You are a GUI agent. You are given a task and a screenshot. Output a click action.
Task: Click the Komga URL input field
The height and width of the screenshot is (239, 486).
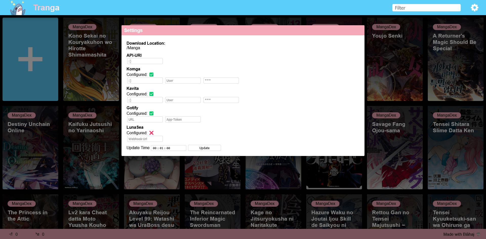pos(145,81)
